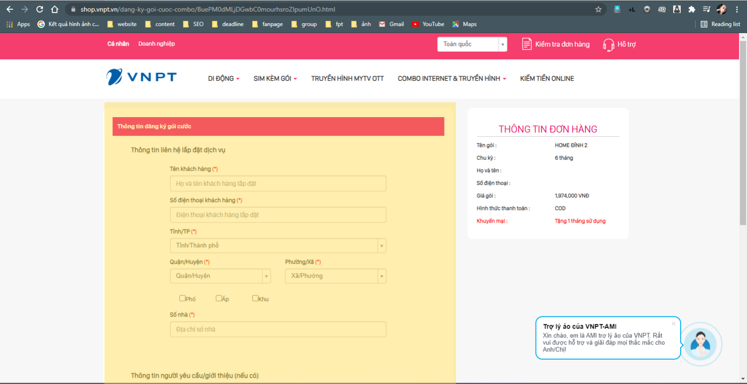747x384 pixels.
Task: Open the Extensions puzzle menu
Action: tap(692, 9)
